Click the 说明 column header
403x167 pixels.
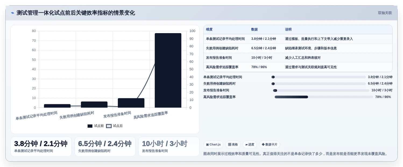click(x=288, y=30)
